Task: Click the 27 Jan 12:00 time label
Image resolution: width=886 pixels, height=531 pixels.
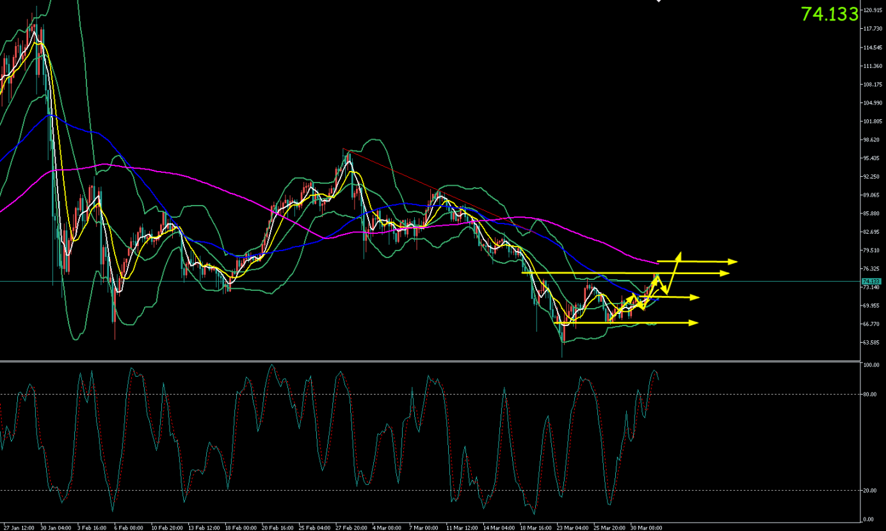Action: [18, 528]
